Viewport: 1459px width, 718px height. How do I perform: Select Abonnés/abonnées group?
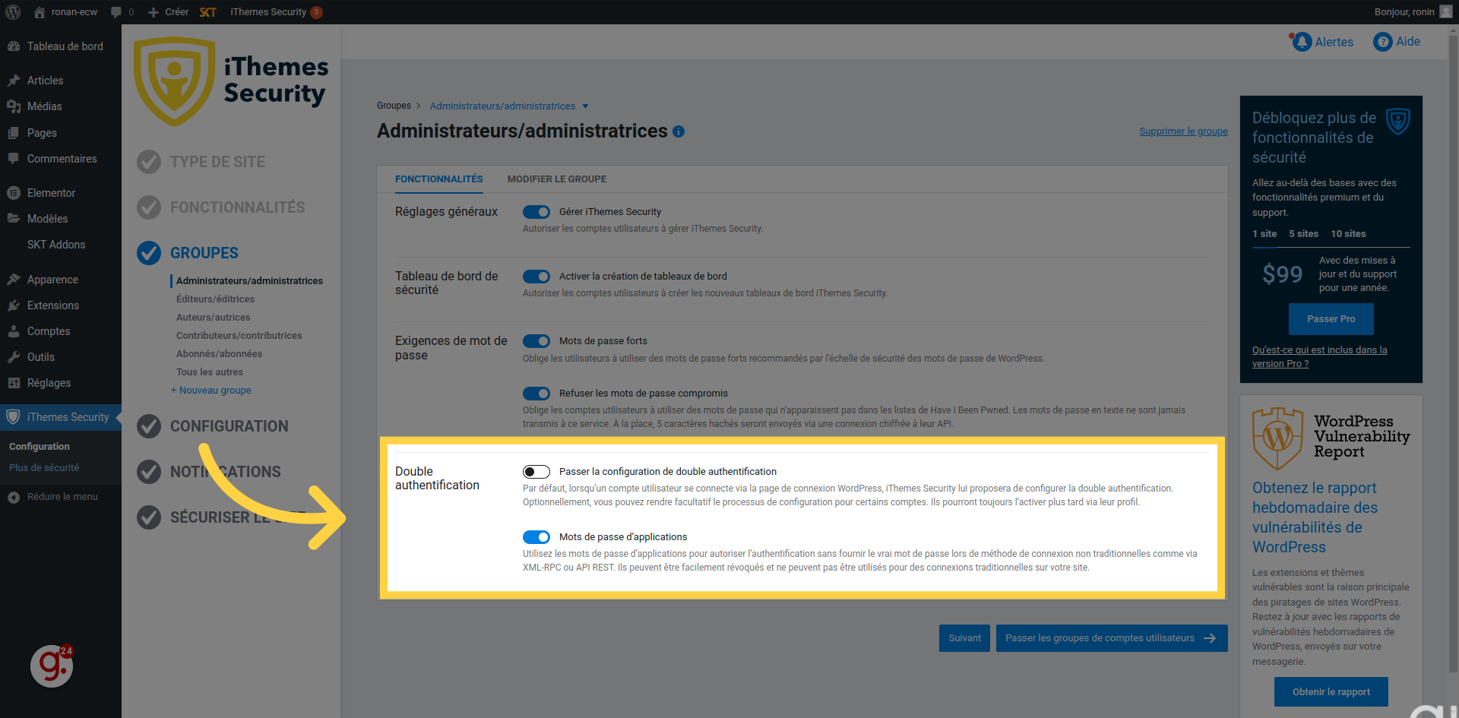(219, 354)
